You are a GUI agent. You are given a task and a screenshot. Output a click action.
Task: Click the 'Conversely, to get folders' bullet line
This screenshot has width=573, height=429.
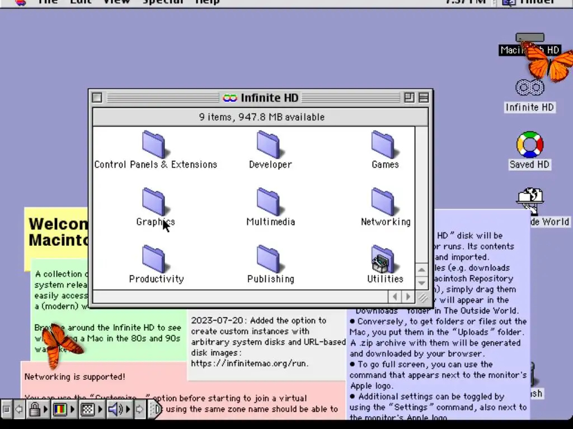pyautogui.click(x=438, y=321)
